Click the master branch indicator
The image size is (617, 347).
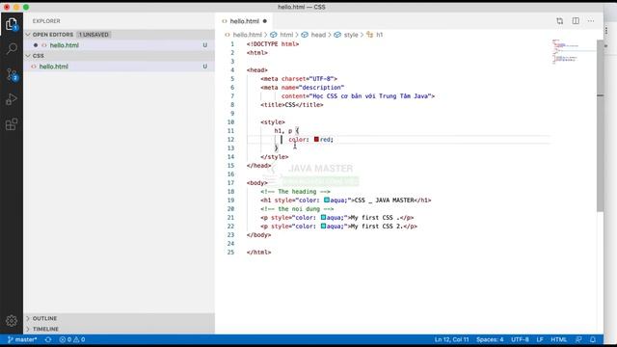pyautogui.click(x=22, y=339)
